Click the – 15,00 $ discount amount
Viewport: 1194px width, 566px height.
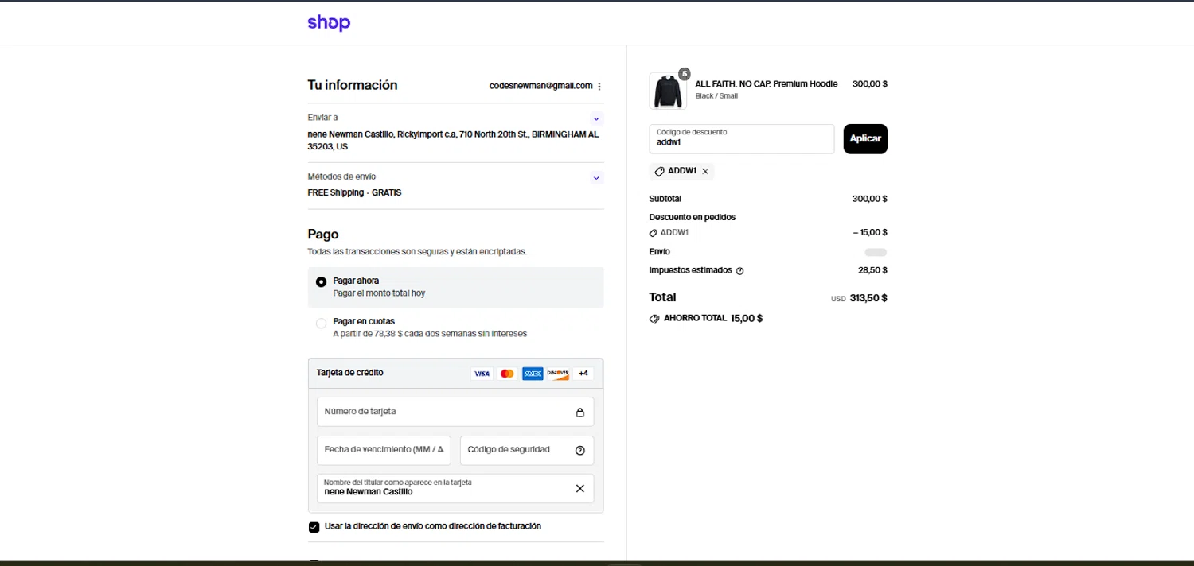(869, 233)
